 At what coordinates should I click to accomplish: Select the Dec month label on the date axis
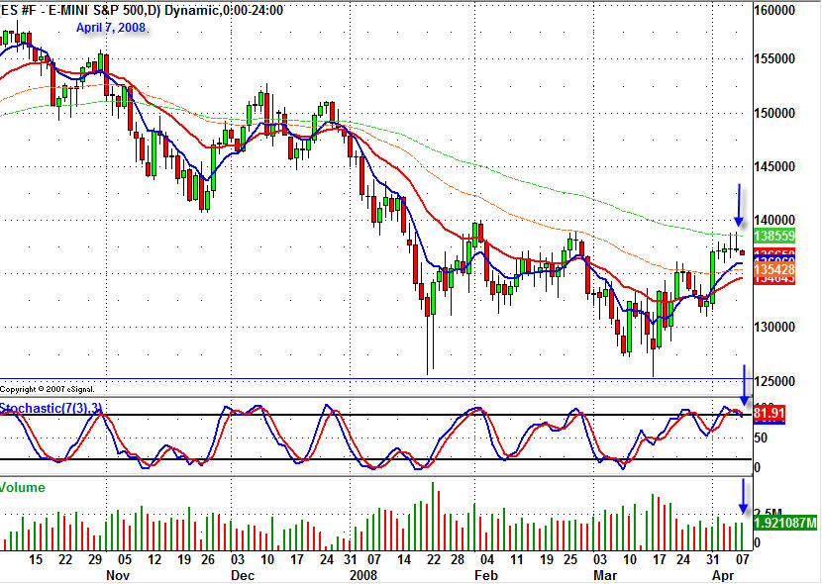(x=243, y=575)
